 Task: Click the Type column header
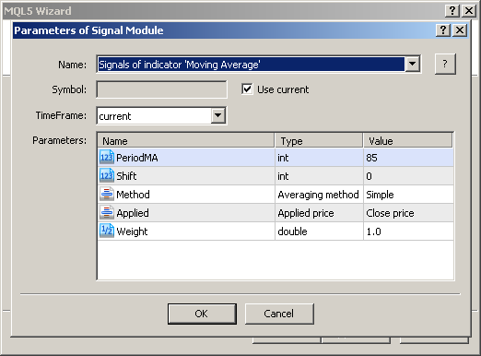[319, 141]
